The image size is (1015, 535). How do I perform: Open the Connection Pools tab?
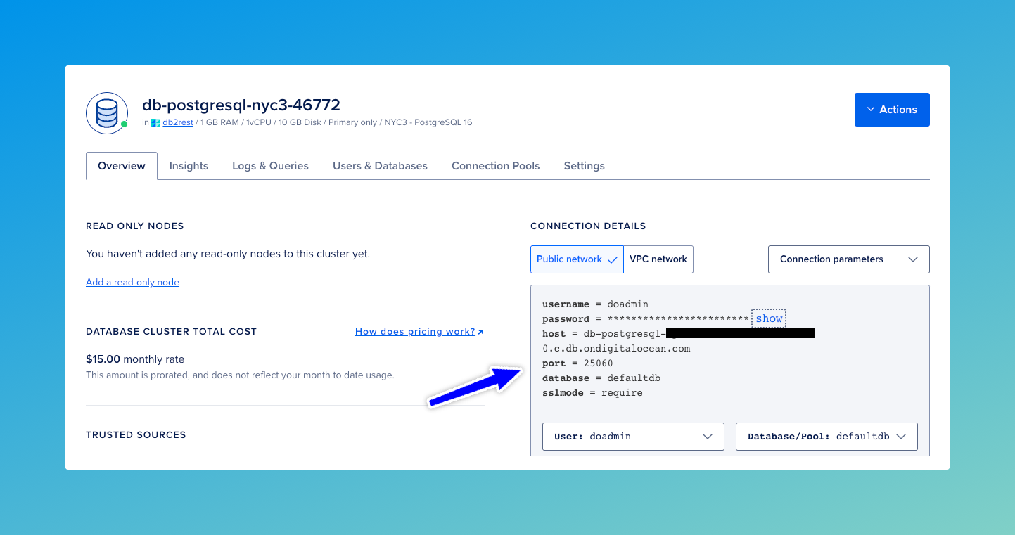point(495,165)
